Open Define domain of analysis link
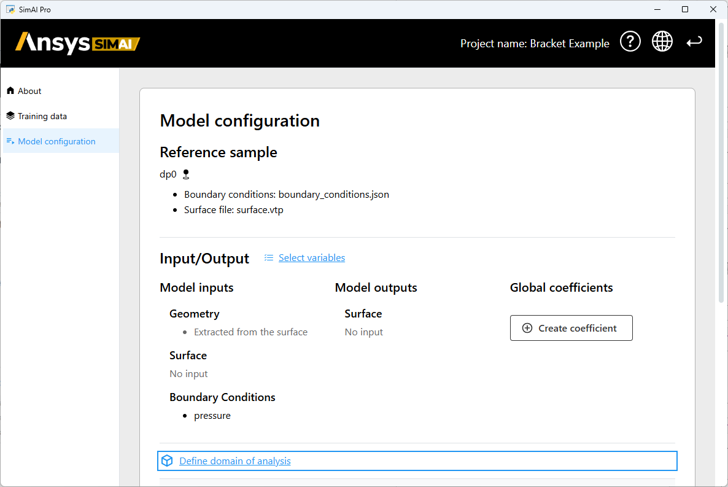728x487 pixels. (x=234, y=461)
